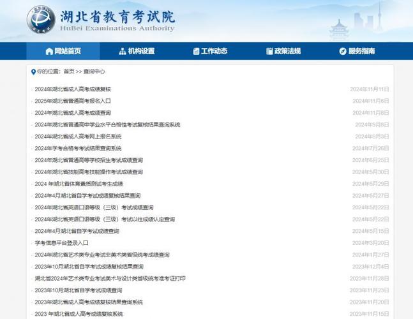Screen dimensions: 413x319
Task: Open 学考信息平台登录入口 link
Action: [x=61, y=243]
